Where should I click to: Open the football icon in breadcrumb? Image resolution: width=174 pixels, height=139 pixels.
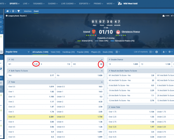(13, 11)
